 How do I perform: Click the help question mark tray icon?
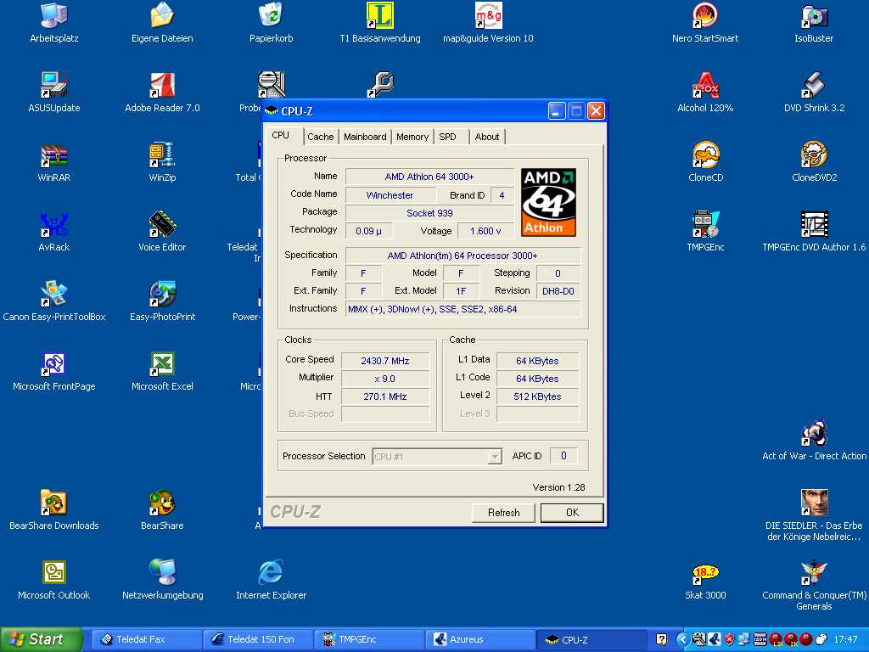point(661,639)
